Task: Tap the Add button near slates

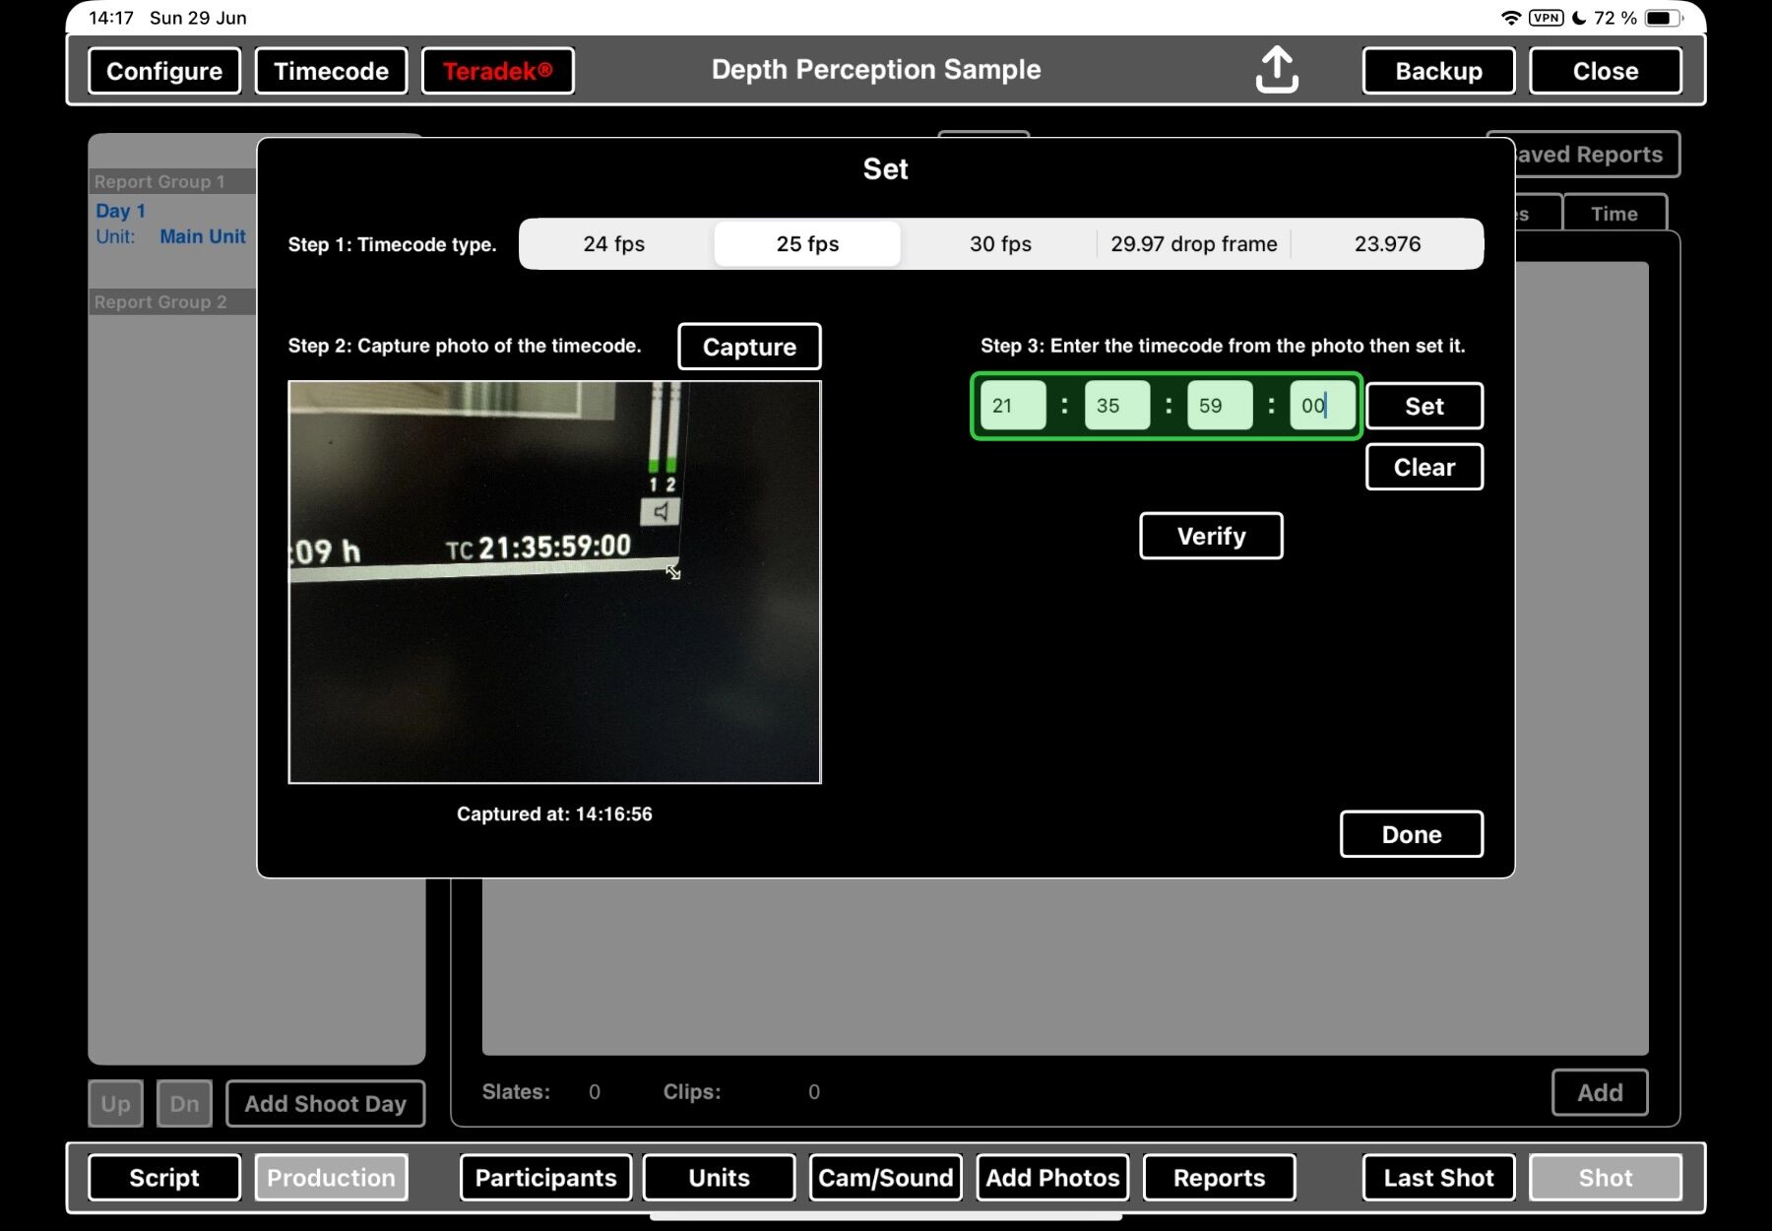Action: 1600,1092
